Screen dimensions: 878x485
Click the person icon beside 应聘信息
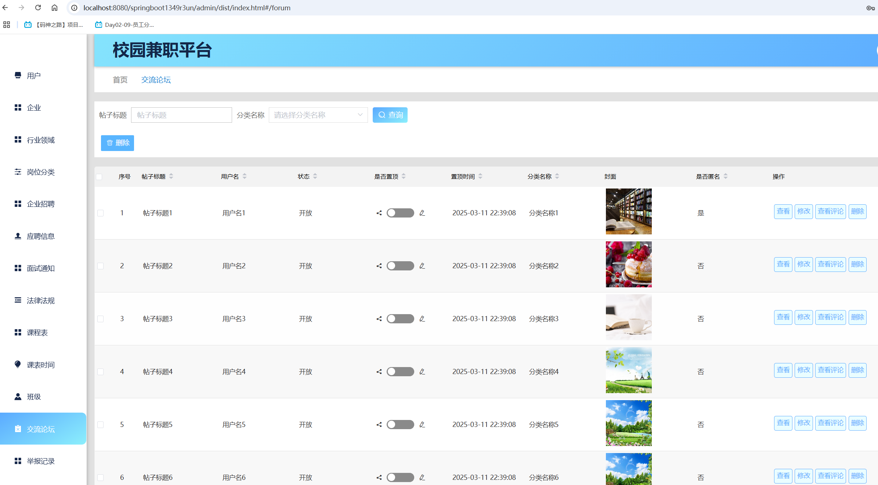(x=18, y=236)
